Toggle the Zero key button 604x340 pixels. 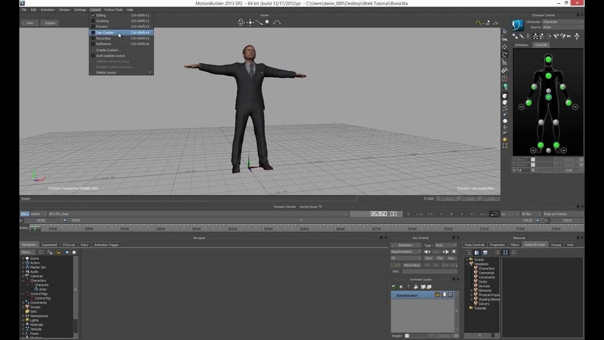pyautogui.click(x=428, y=258)
